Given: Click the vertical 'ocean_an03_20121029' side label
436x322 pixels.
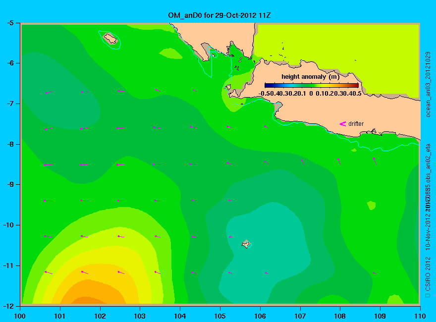Looking at the screenshot, I should click(428, 85).
